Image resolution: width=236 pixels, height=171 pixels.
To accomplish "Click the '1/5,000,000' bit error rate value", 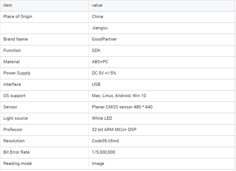I will click(103, 152).
